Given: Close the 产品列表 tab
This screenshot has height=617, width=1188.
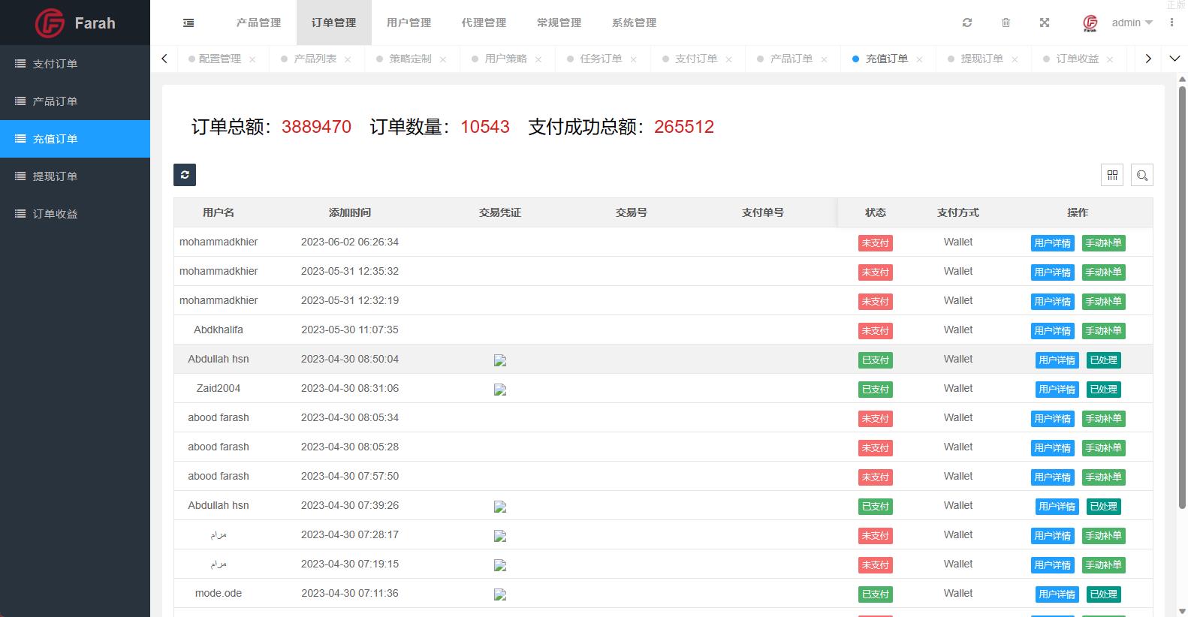Looking at the screenshot, I should tap(348, 59).
